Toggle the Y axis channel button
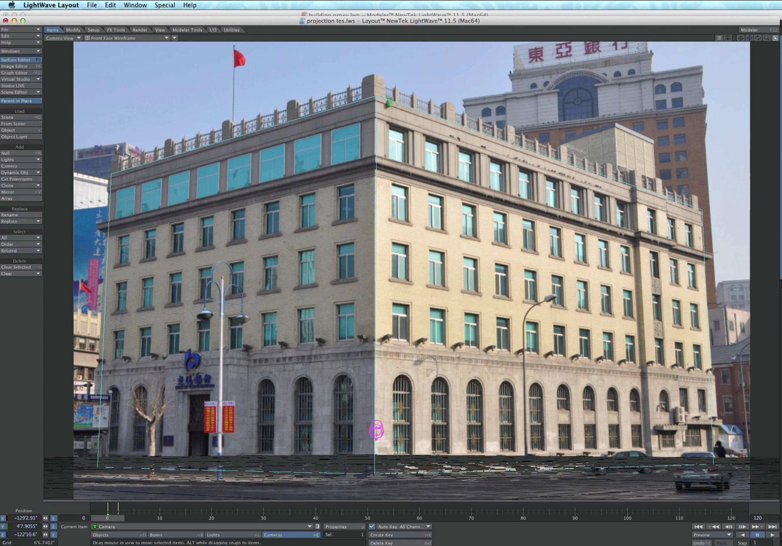The height and width of the screenshot is (546, 782). (x=3, y=526)
